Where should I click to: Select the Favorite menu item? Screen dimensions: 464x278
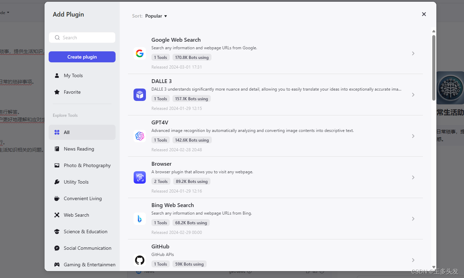82,92
